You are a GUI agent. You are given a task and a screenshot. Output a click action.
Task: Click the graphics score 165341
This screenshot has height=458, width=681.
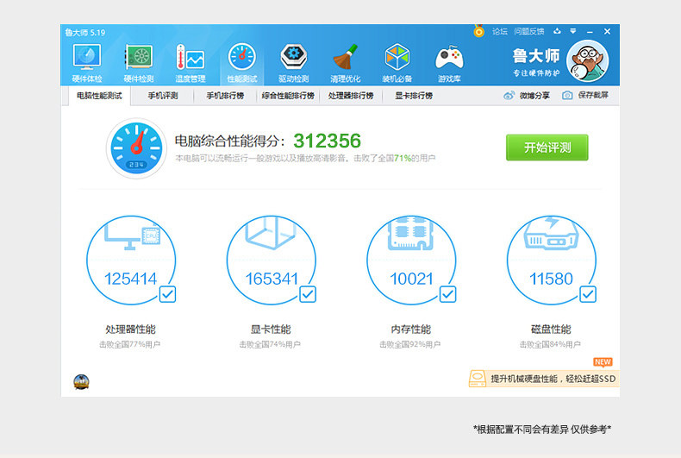point(272,279)
